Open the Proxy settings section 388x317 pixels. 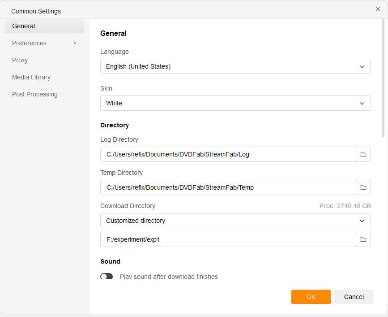20,60
